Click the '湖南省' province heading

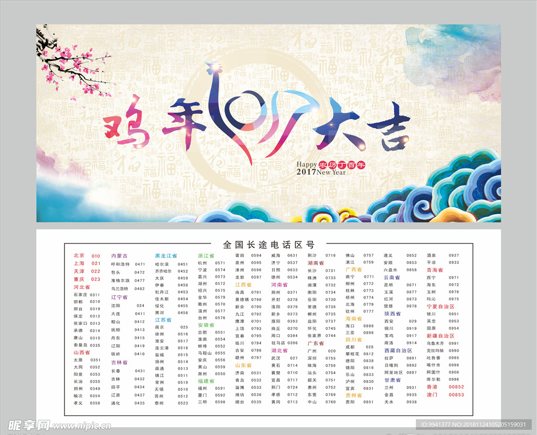tap(316, 263)
